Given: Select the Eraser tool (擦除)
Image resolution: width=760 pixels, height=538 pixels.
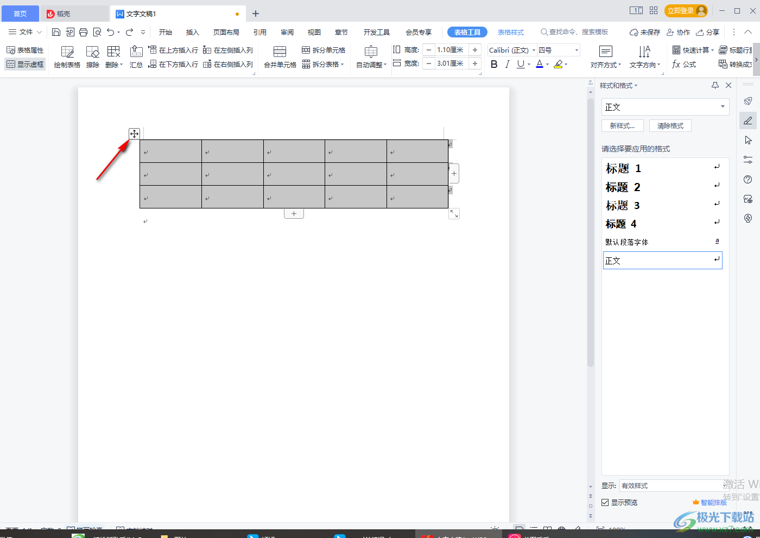Looking at the screenshot, I should point(93,57).
